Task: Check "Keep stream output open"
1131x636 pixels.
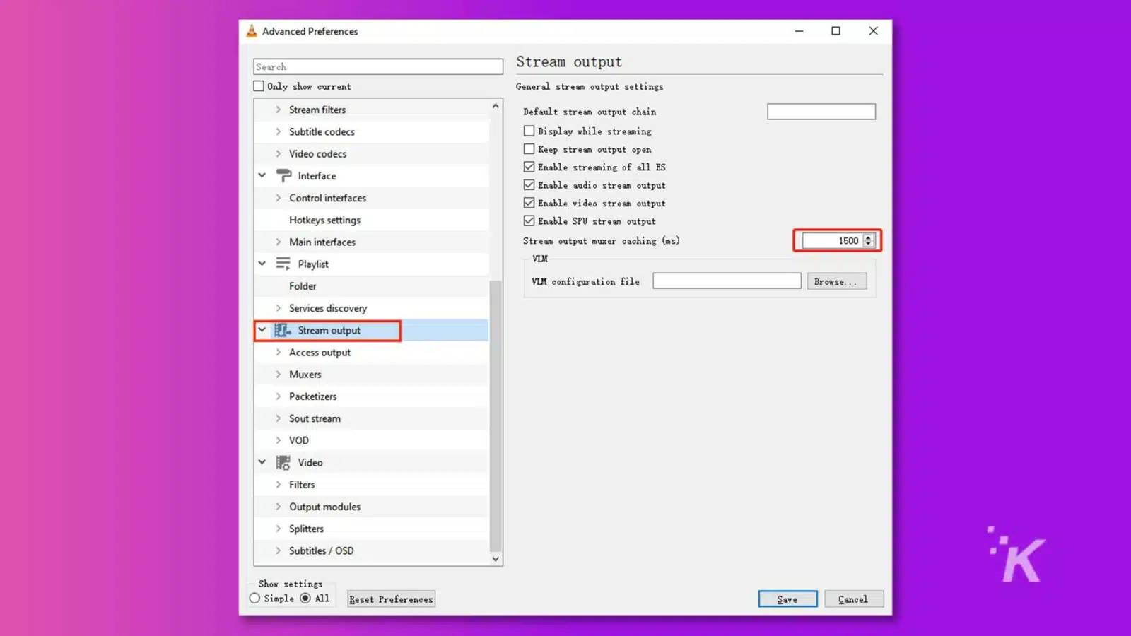Action: click(x=529, y=148)
